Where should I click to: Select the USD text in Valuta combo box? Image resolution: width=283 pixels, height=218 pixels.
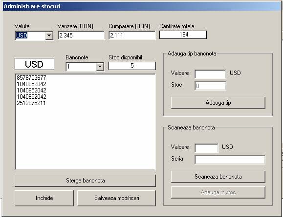[22, 36]
